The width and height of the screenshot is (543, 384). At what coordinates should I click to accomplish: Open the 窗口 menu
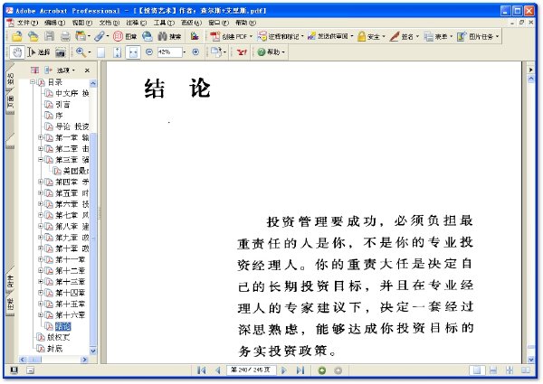tap(218, 23)
